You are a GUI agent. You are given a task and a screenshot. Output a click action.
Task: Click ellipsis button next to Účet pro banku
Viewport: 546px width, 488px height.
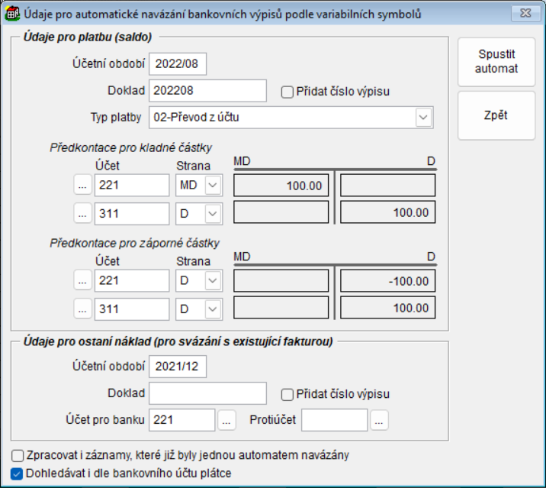point(227,419)
